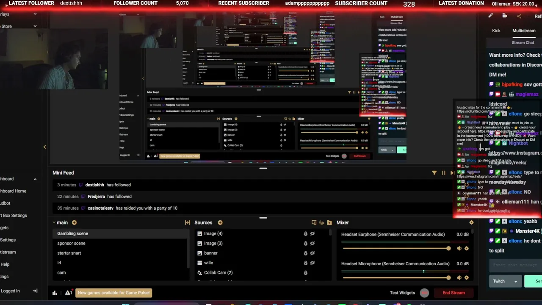This screenshot has height=305, width=542.
Task: Click the share icon above the chat
Action: (519, 16)
